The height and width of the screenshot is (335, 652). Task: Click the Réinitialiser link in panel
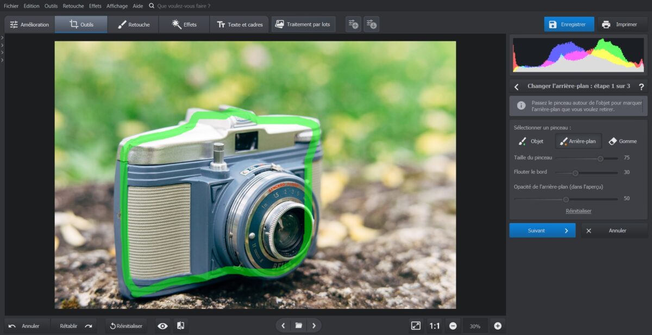coord(578,210)
